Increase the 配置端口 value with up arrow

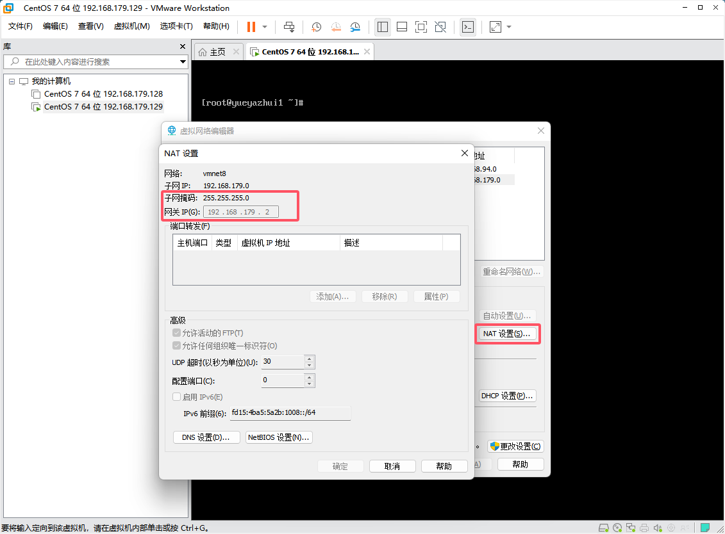click(310, 377)
